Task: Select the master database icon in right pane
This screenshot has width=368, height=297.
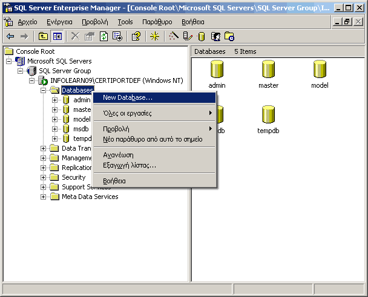Action: tap(268, 69)
